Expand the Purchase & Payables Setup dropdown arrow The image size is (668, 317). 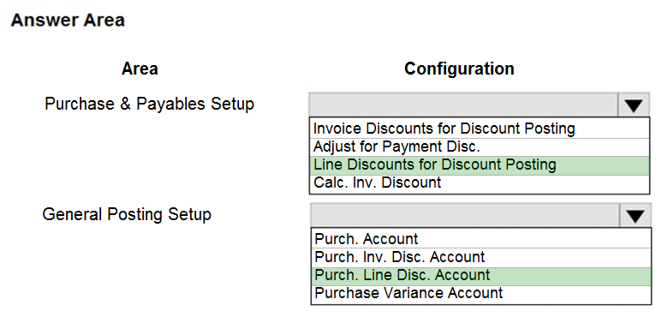click(x=634, y=105)
